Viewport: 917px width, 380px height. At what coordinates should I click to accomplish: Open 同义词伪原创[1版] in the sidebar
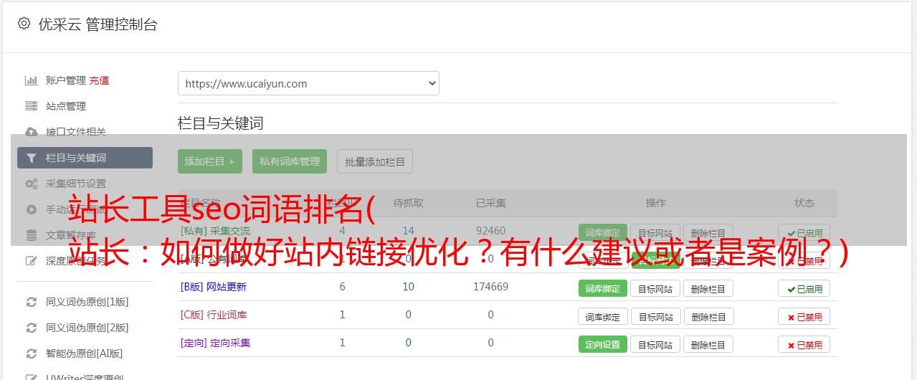click(x=87, y=302)
